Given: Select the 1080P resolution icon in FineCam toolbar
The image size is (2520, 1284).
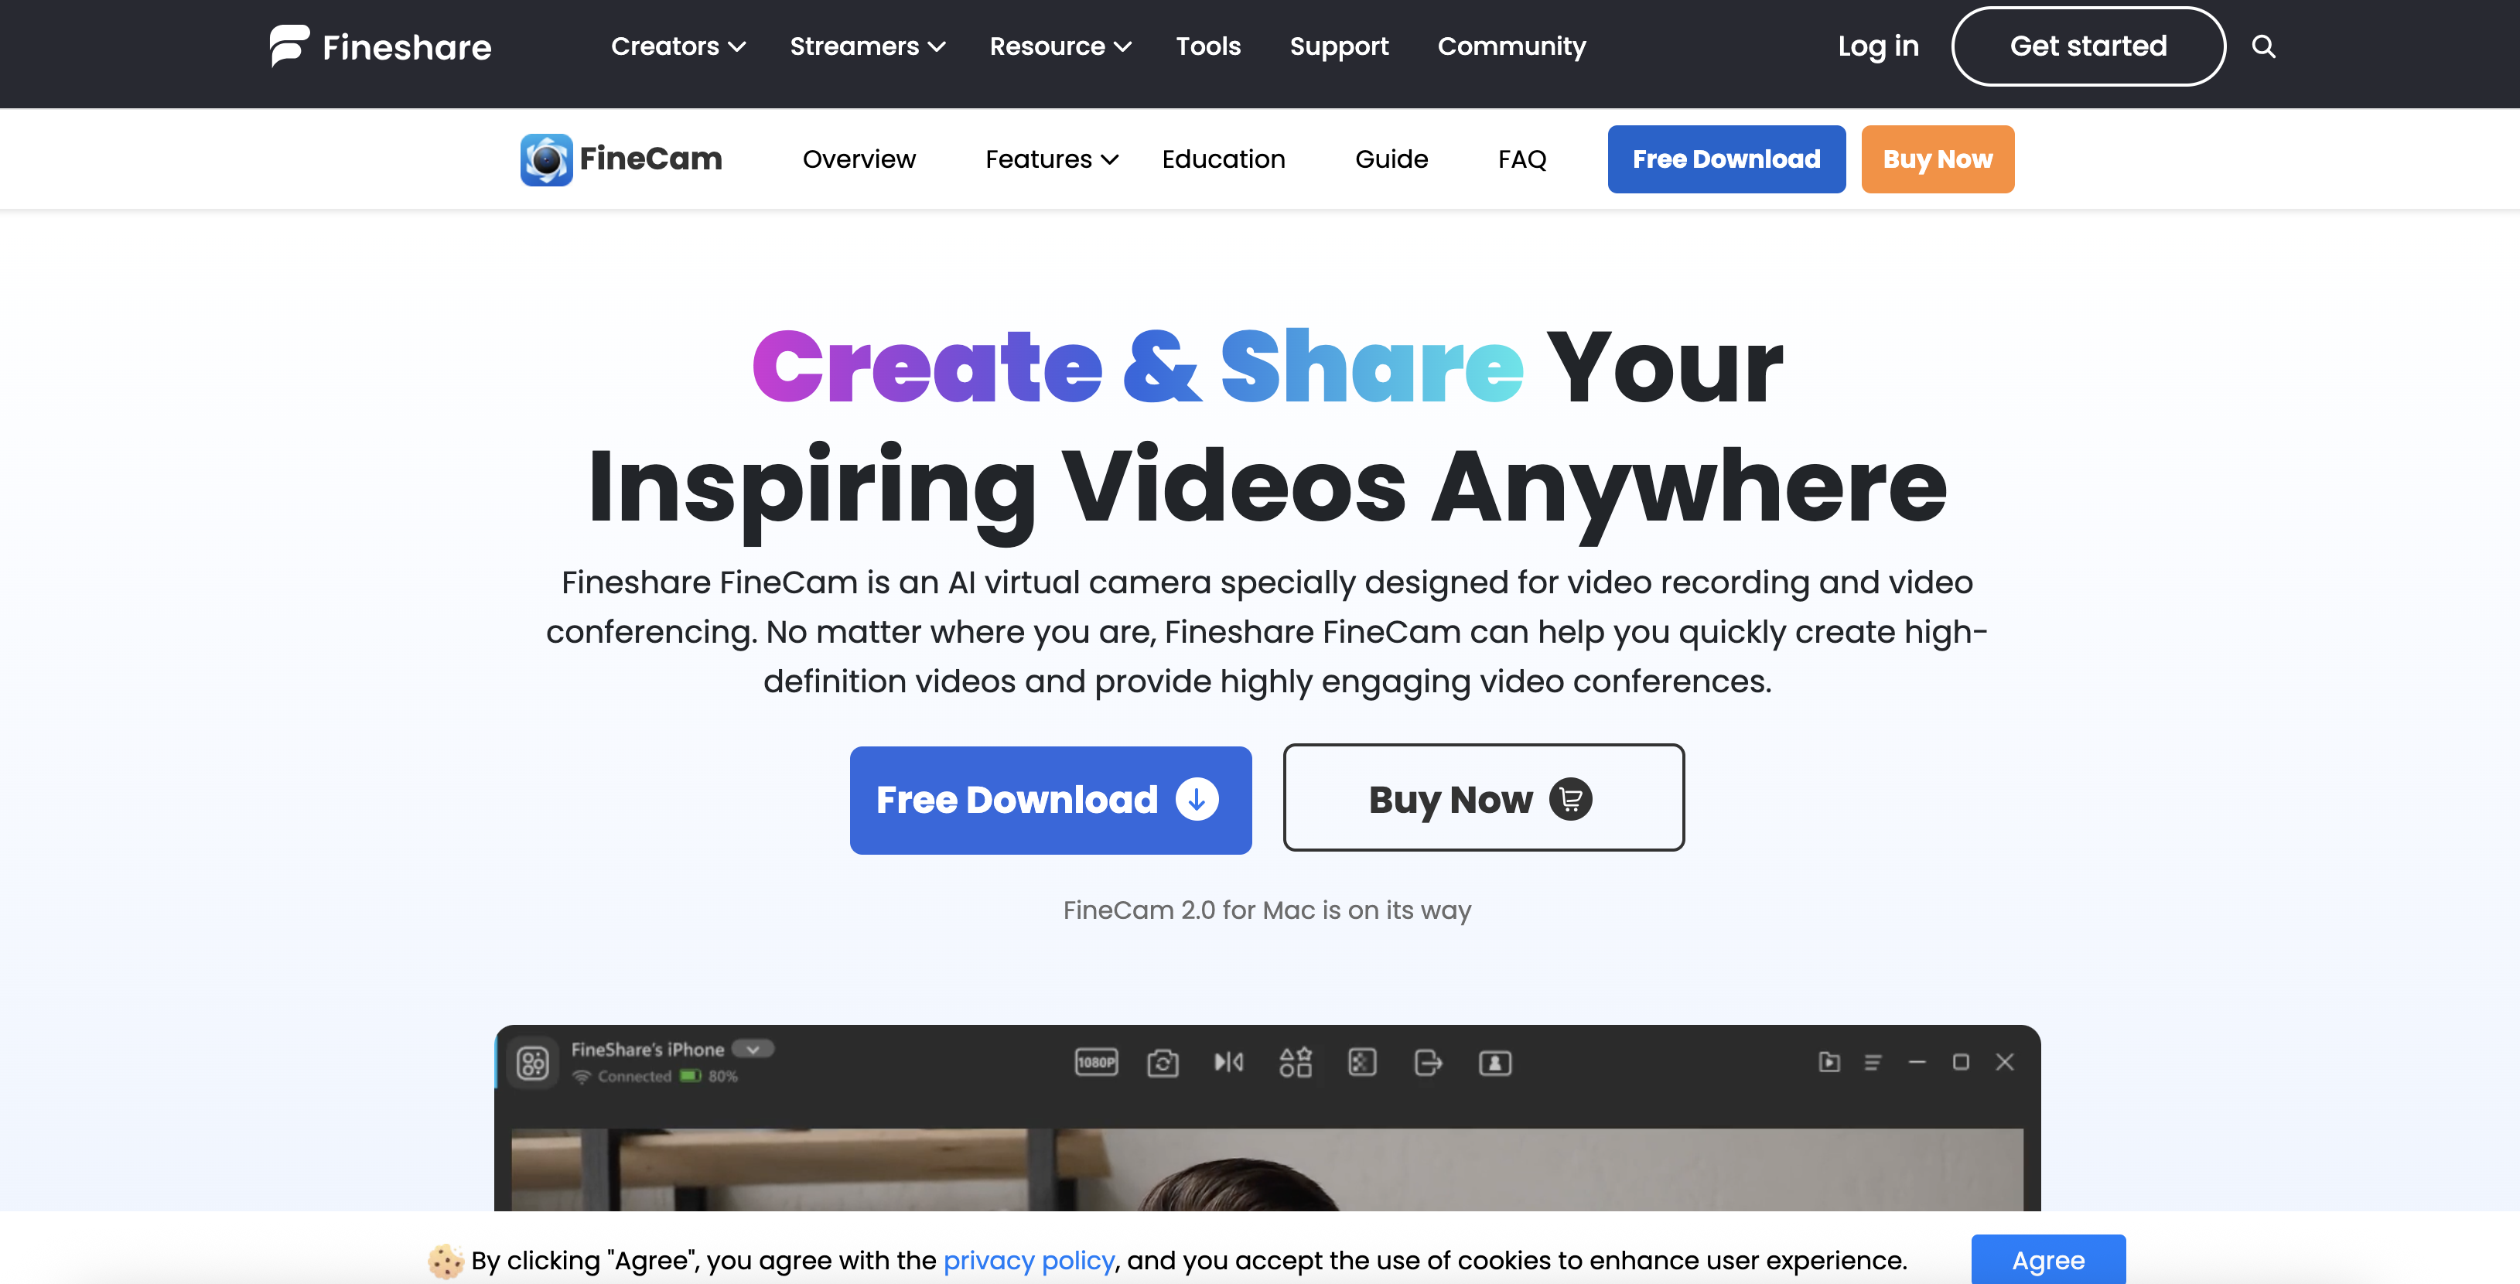Looking at the screenshot, I should click(x=1096, y=1062).
